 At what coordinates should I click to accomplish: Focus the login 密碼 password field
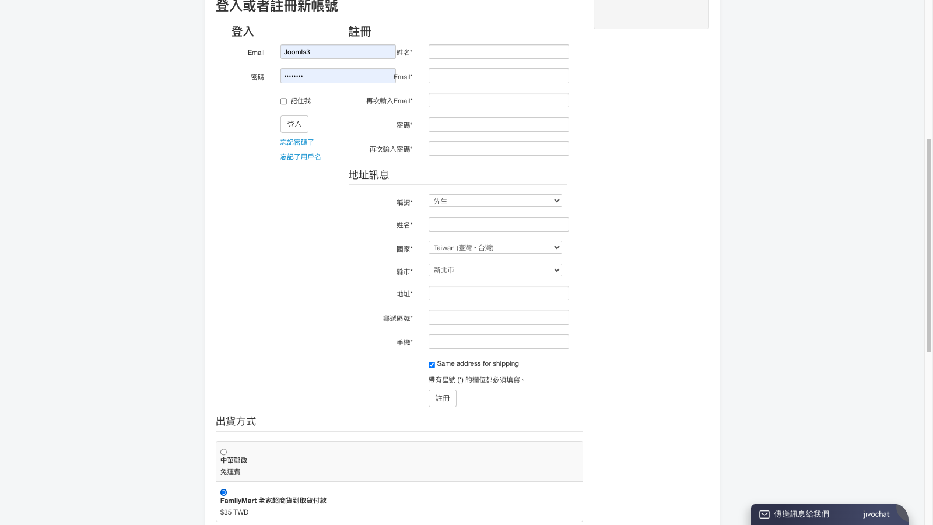pyautogui.click(x=338, y=76)
